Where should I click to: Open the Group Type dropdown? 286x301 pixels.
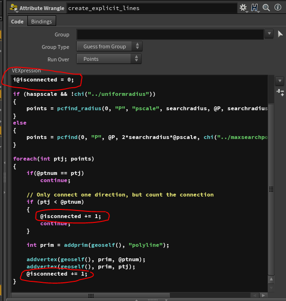109,46
